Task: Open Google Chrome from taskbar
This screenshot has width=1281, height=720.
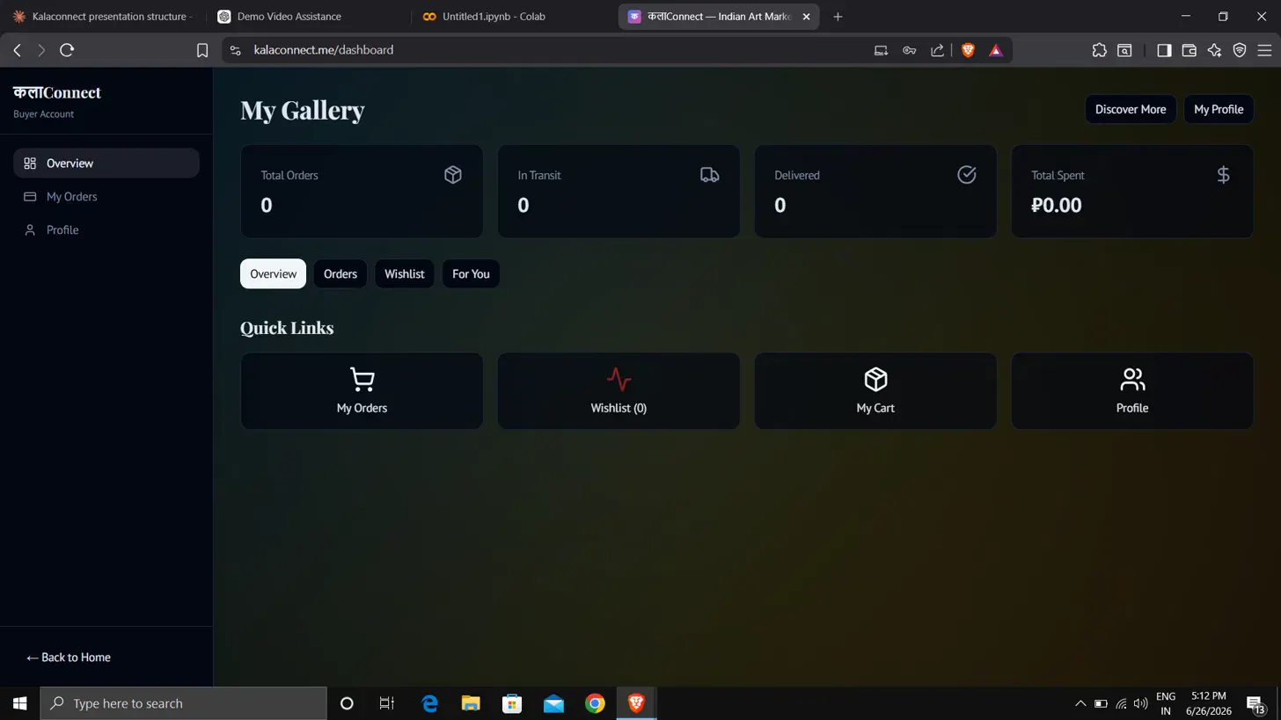Action: (x=595, y=703)
